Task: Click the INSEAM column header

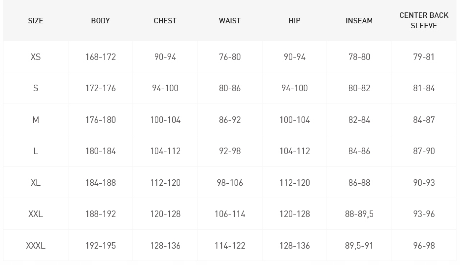Action: tap(359, 21)
